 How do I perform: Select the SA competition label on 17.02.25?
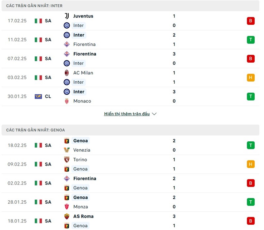click(48, 21)
